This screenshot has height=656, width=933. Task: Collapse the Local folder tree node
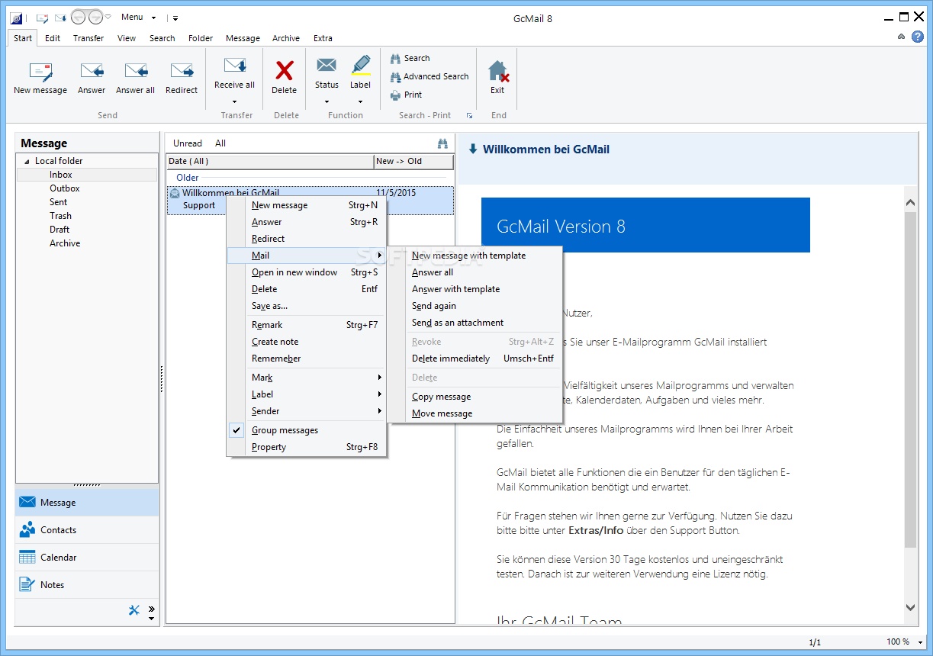pyautogui.click(x=27, y=162)
